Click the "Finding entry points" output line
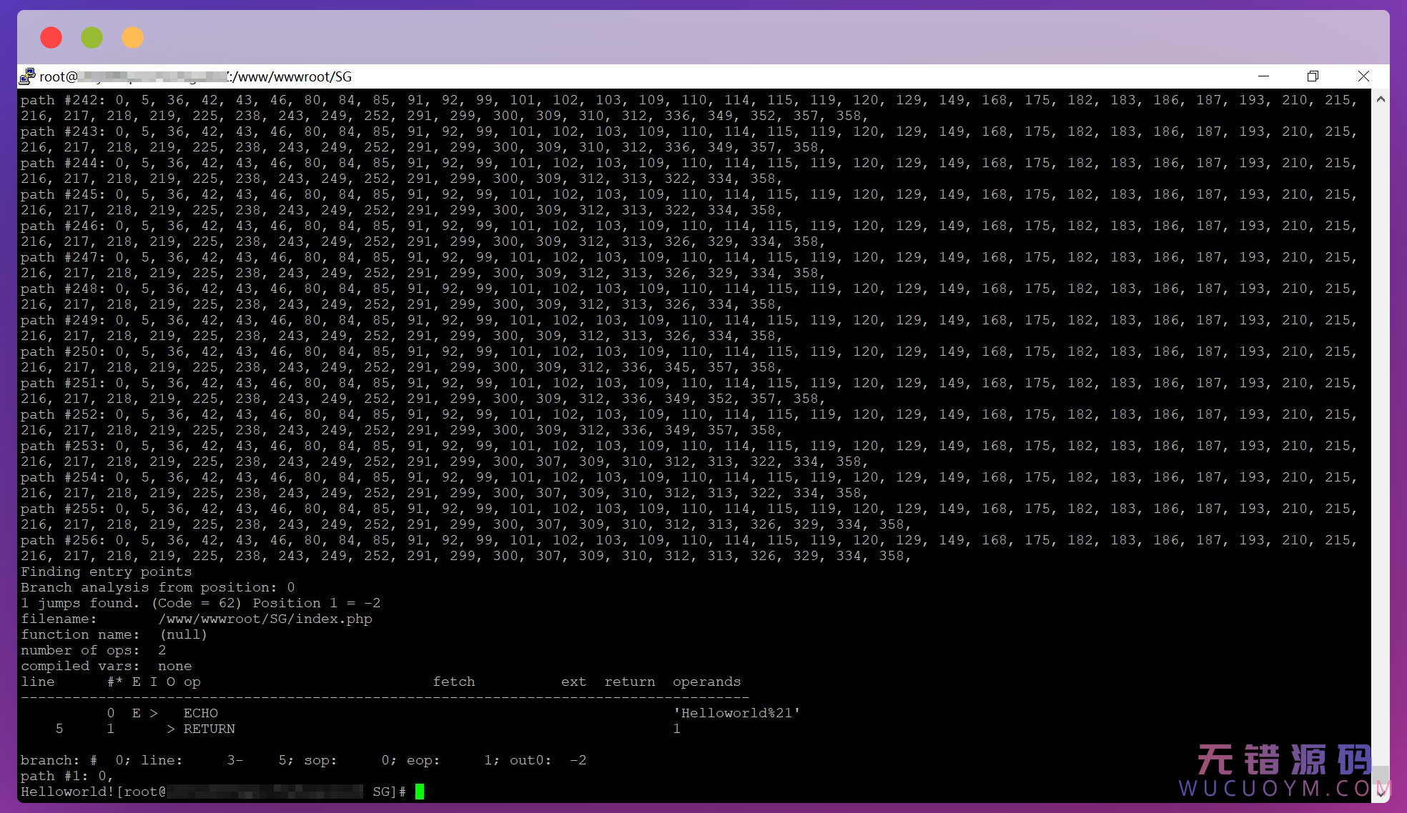 tap(106, 572)
